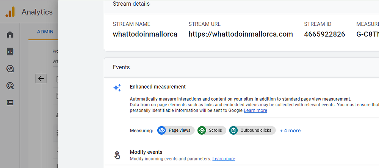
Task: Click the Page views eye icon
Action: pyautogui.click(x=162, y=130)
